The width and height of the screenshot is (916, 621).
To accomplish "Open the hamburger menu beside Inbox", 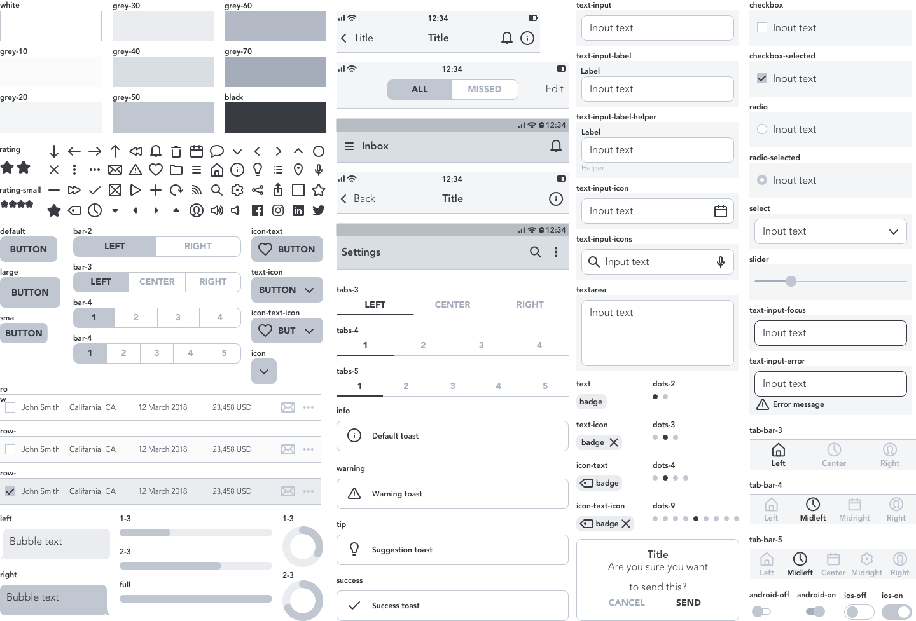I will [x=349, y=146].
